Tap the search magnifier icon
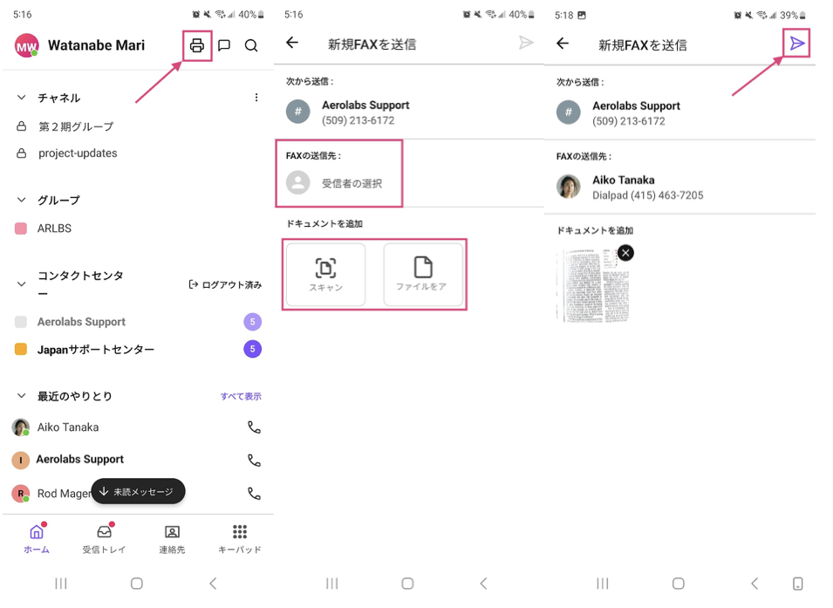 251,45
